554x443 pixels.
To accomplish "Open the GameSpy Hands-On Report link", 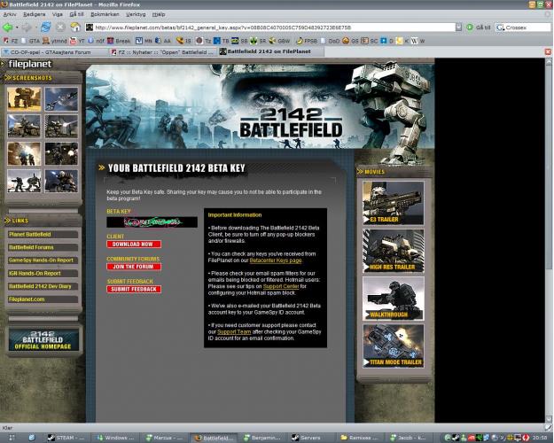I will pos(43,260).
